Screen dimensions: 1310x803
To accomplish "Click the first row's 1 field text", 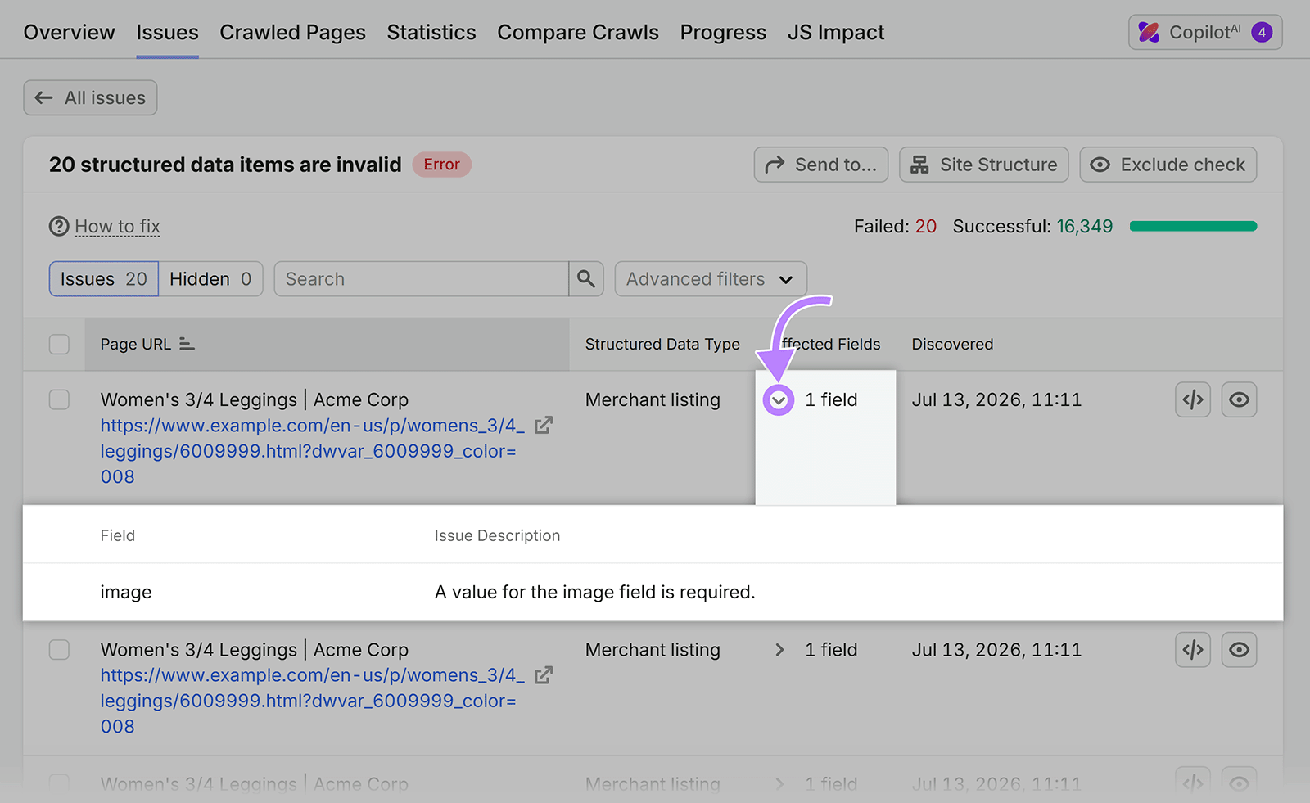I will (831, 399).
